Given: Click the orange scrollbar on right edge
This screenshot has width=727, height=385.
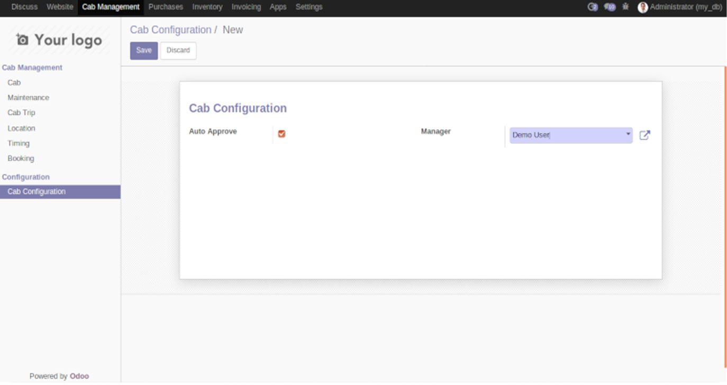Looking at the screenshot, I should tap(725, 217).
